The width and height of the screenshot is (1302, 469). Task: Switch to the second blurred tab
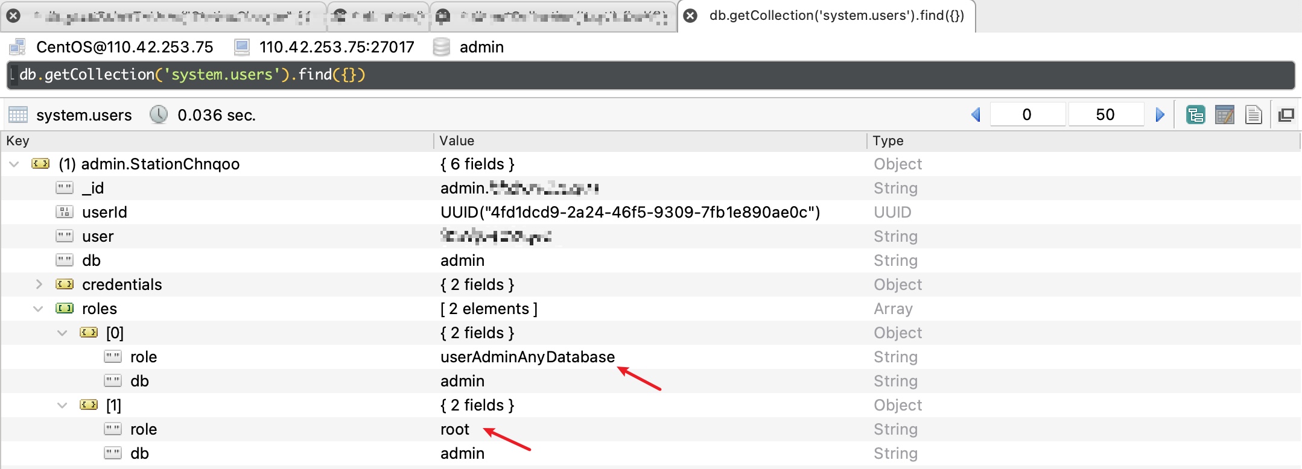click(x=378, y=16)
